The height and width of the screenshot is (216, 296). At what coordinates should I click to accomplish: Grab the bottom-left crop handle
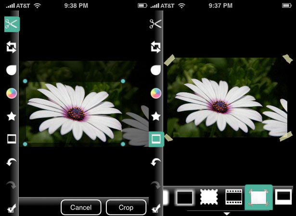(x=25, y=144)
